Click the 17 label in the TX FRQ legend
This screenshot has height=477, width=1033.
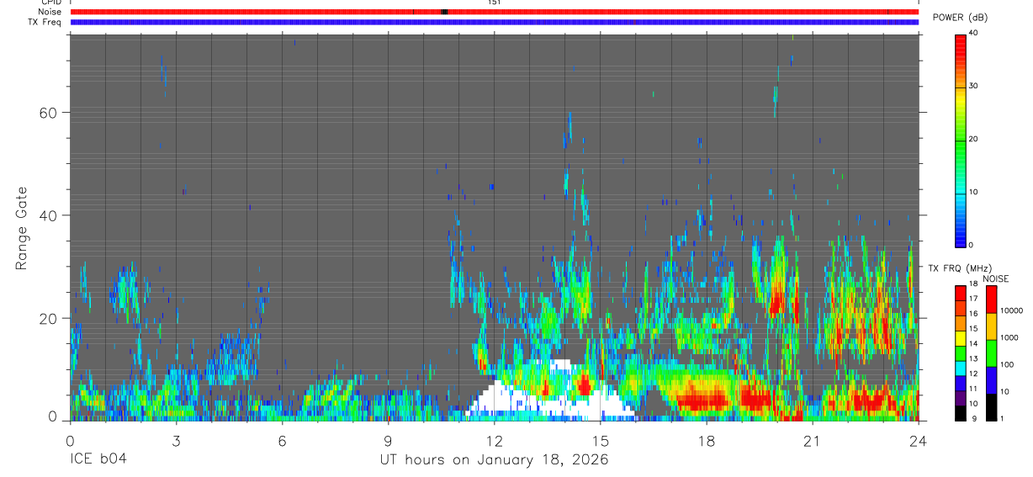pos(974,299)
